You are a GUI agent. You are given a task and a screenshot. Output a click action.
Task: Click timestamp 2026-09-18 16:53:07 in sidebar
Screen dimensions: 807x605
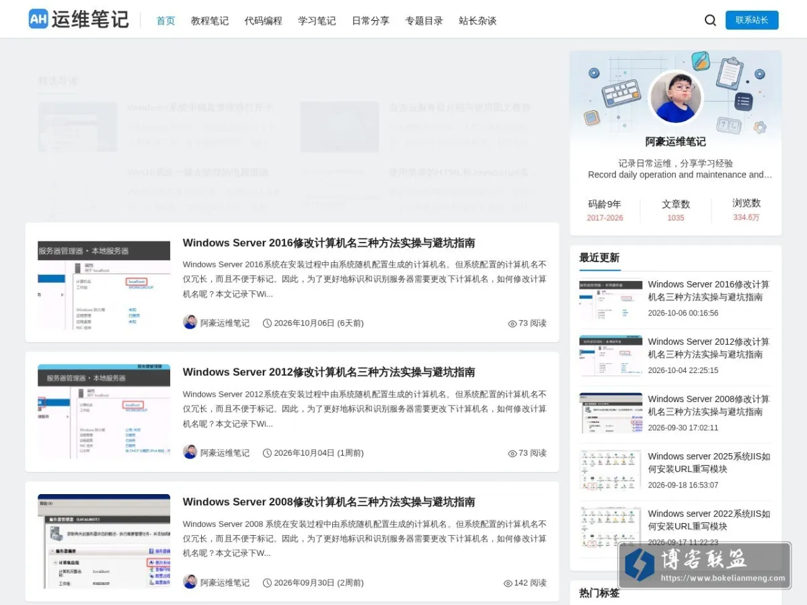click(683, 485)
